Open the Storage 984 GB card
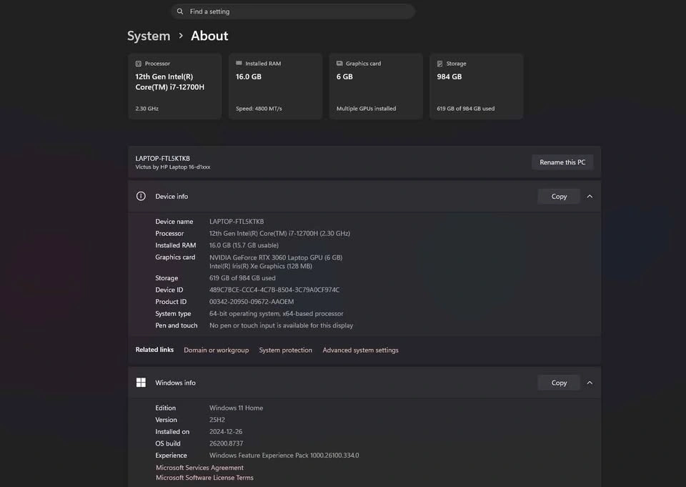Screen dimensions: 686x487 click(477, 87)
